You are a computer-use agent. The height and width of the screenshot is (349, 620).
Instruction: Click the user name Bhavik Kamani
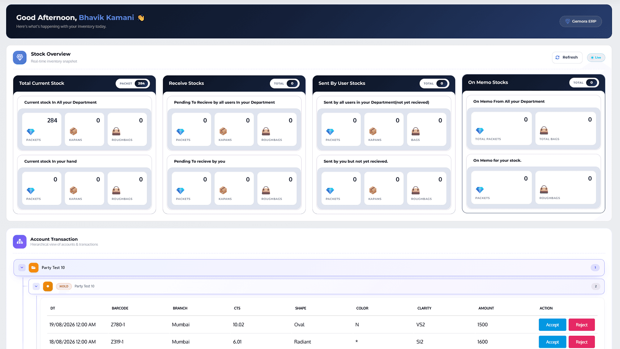coord(106,17)
